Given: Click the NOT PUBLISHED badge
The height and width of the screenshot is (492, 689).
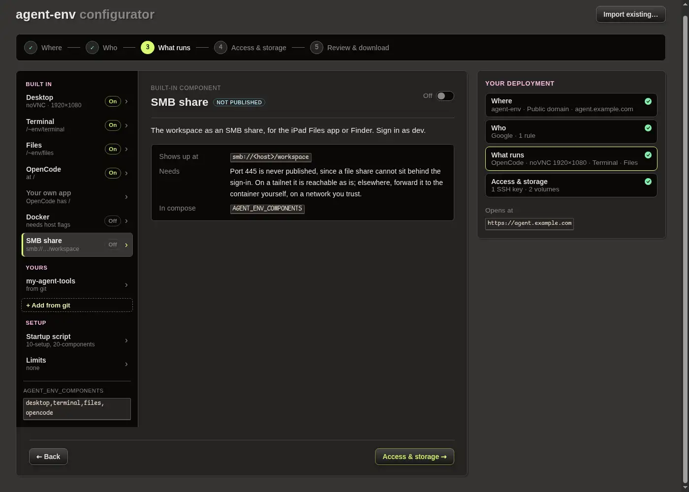Looking at the screenshot, I should click(239, 102).
